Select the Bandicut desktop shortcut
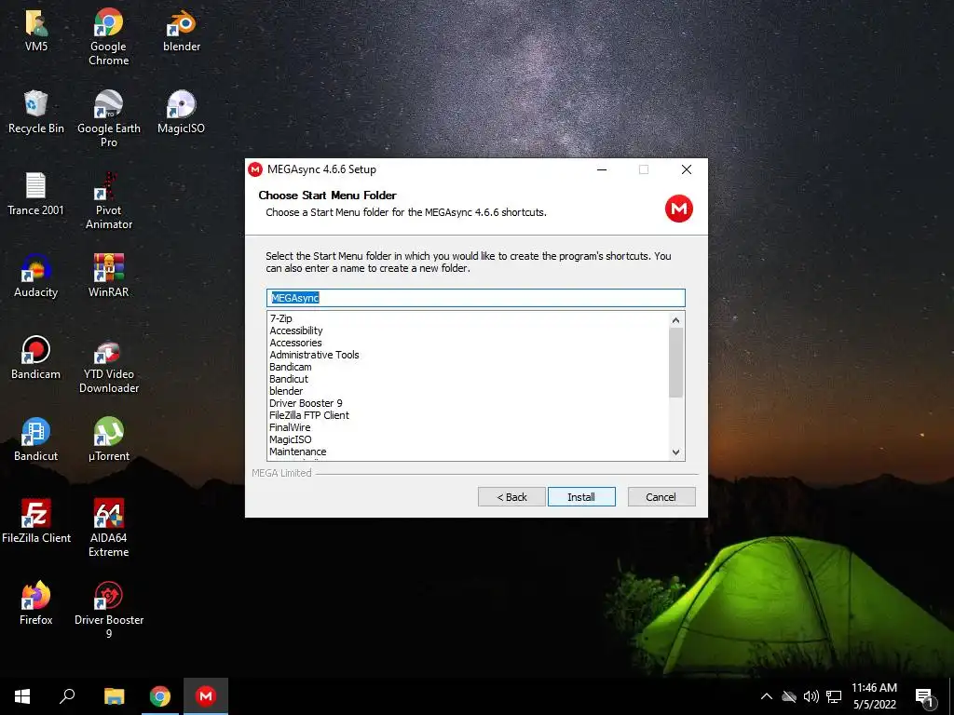954x715 pixels. [36, 439]
